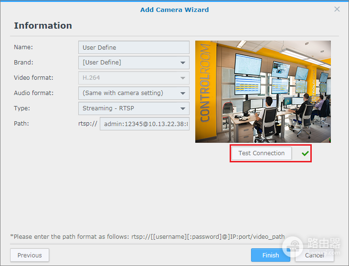The height and width of the screenshot is (266, 349).
Task: Close the Add Camera Wizard dialog
Action: coord(337,9)
